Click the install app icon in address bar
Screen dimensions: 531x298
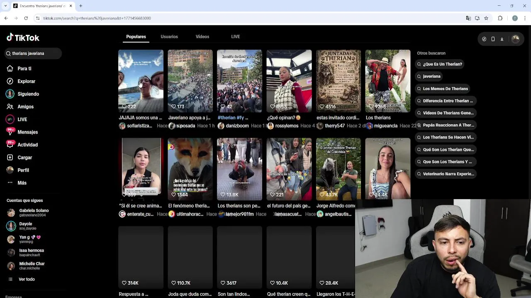coord(477,18)
